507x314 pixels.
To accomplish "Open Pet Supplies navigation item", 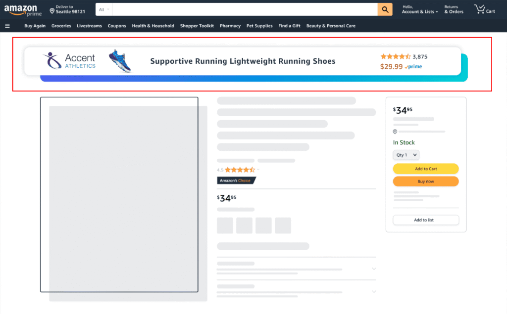I will pyautogui.click(x=259, y=26).
